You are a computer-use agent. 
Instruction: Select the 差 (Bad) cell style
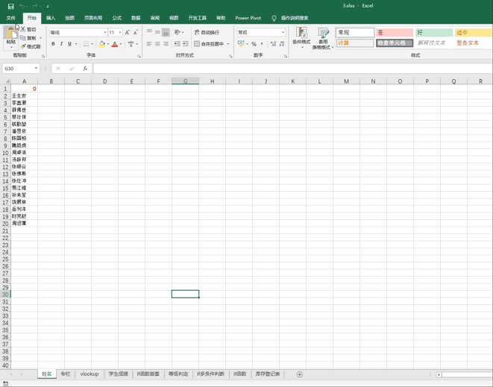tap(395, 32)
